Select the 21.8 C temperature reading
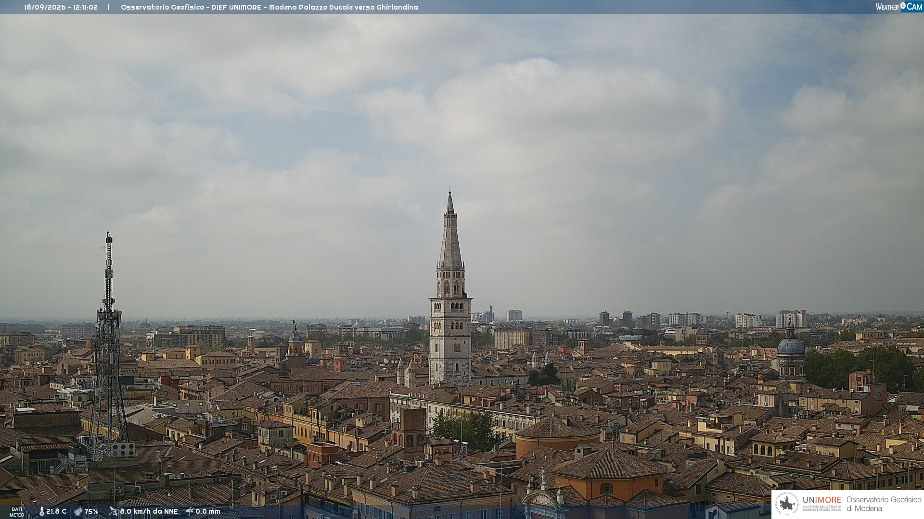 [56, 511]
